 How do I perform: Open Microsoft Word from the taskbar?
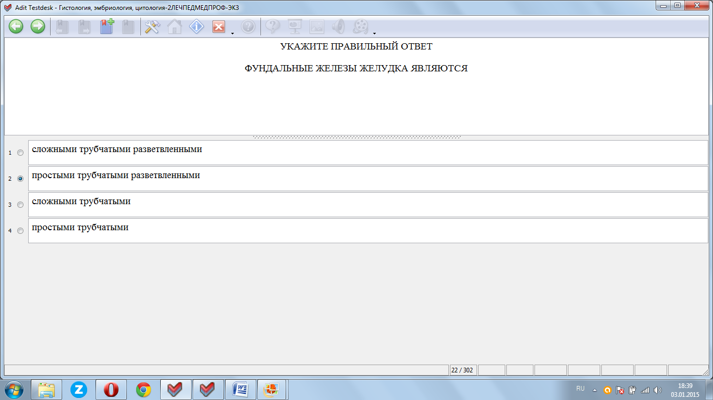241,390
